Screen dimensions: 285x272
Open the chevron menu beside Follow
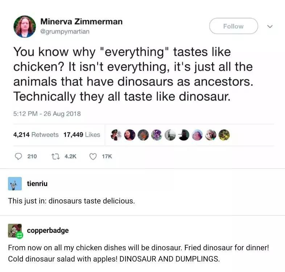pyautogui.click(x=270, y=26)
